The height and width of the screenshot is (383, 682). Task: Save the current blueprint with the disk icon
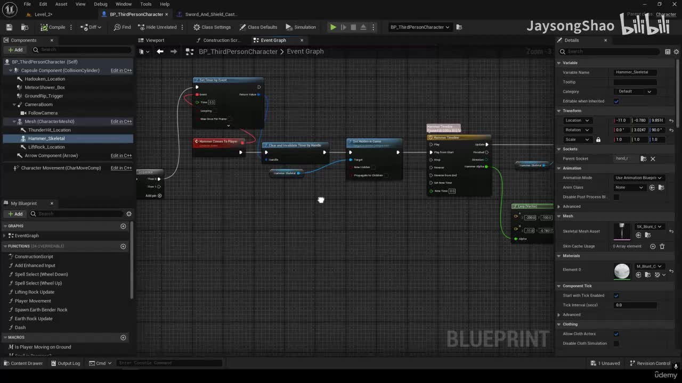(9, 27)
